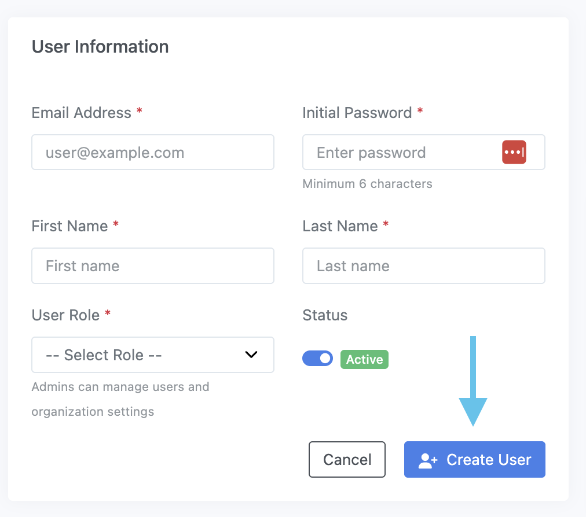The image size is (586, 517).
Task: Click the 'Admins can manage users' help text
Action: click(120, 399)
